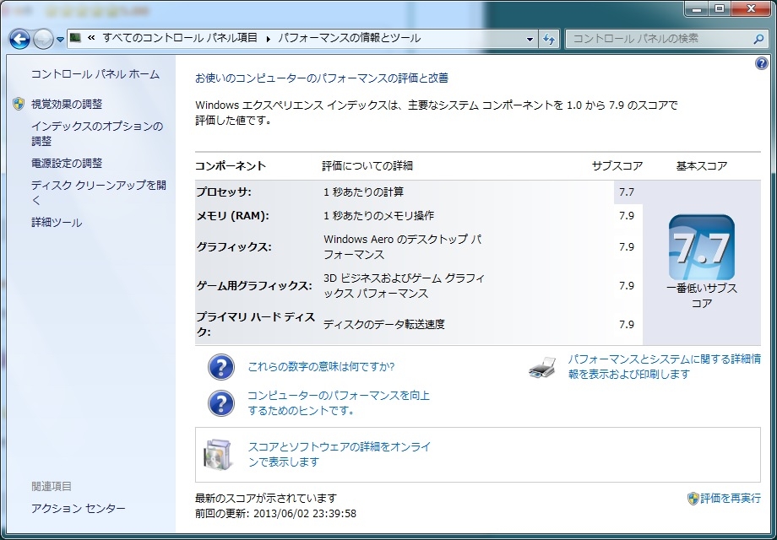Open アクション センター related link
This screenshot has height=540, width=777.
point(78,509)
